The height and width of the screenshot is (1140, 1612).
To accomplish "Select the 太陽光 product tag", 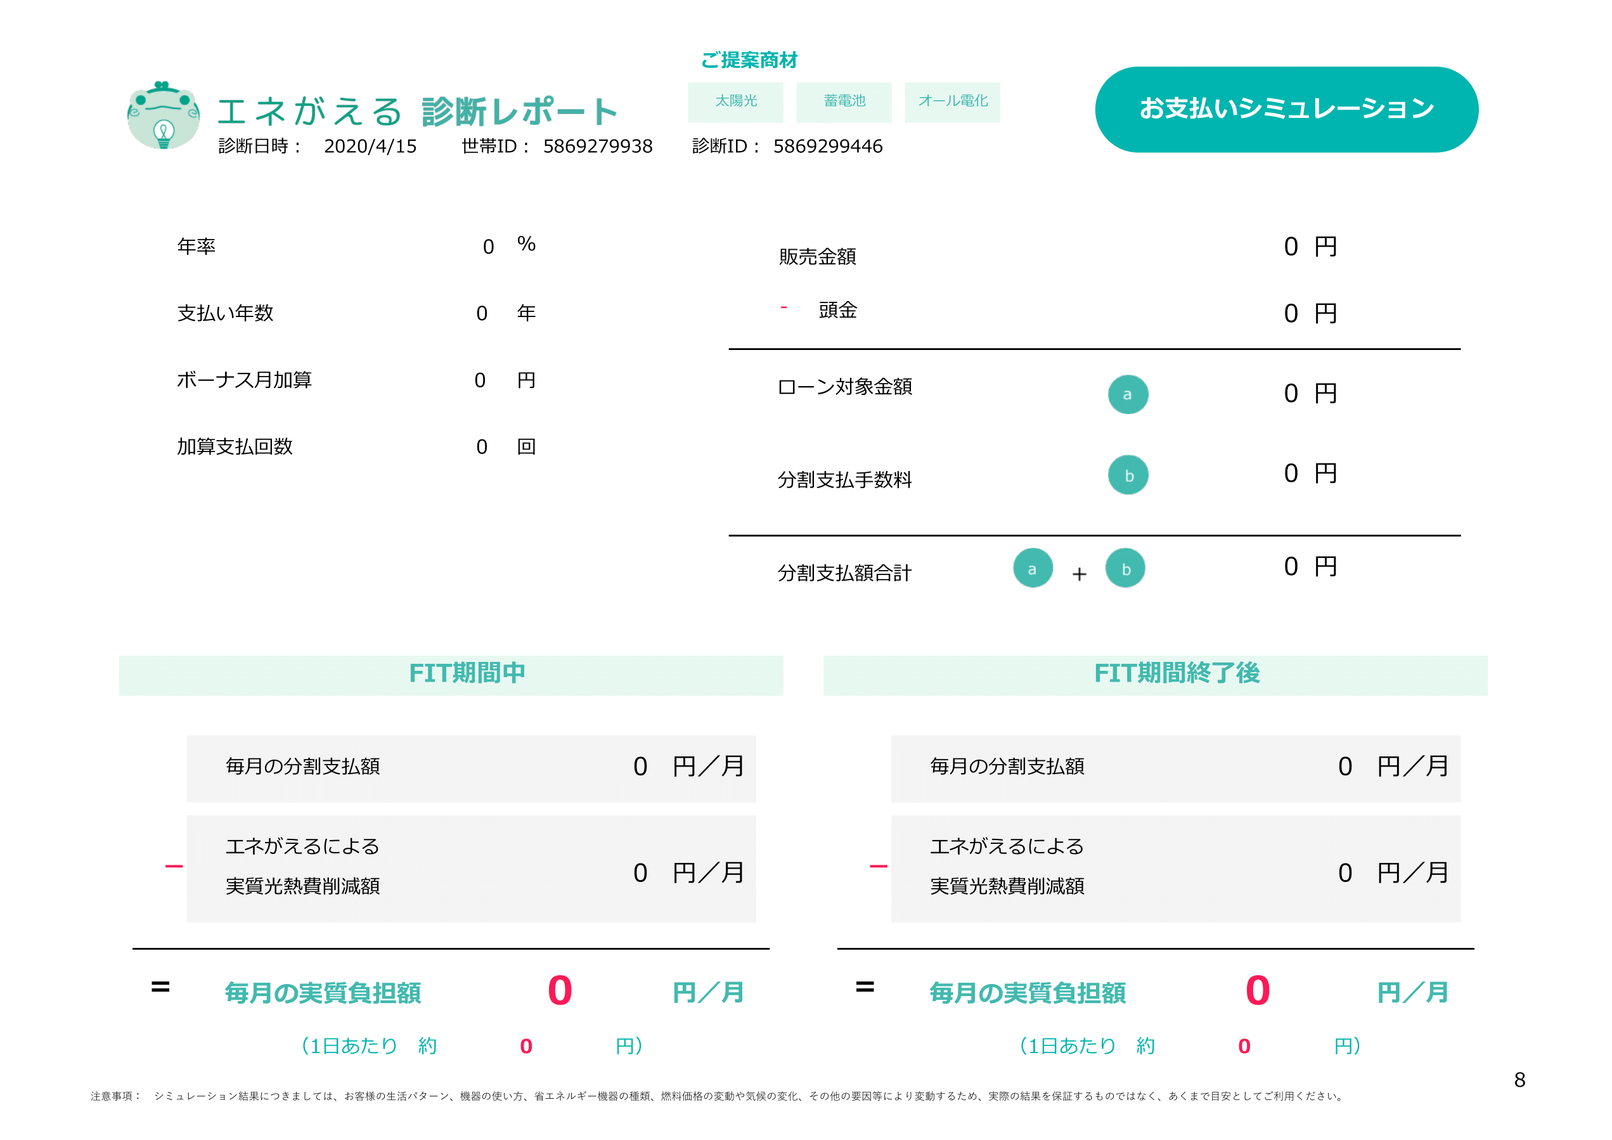I will pos(736,102).
